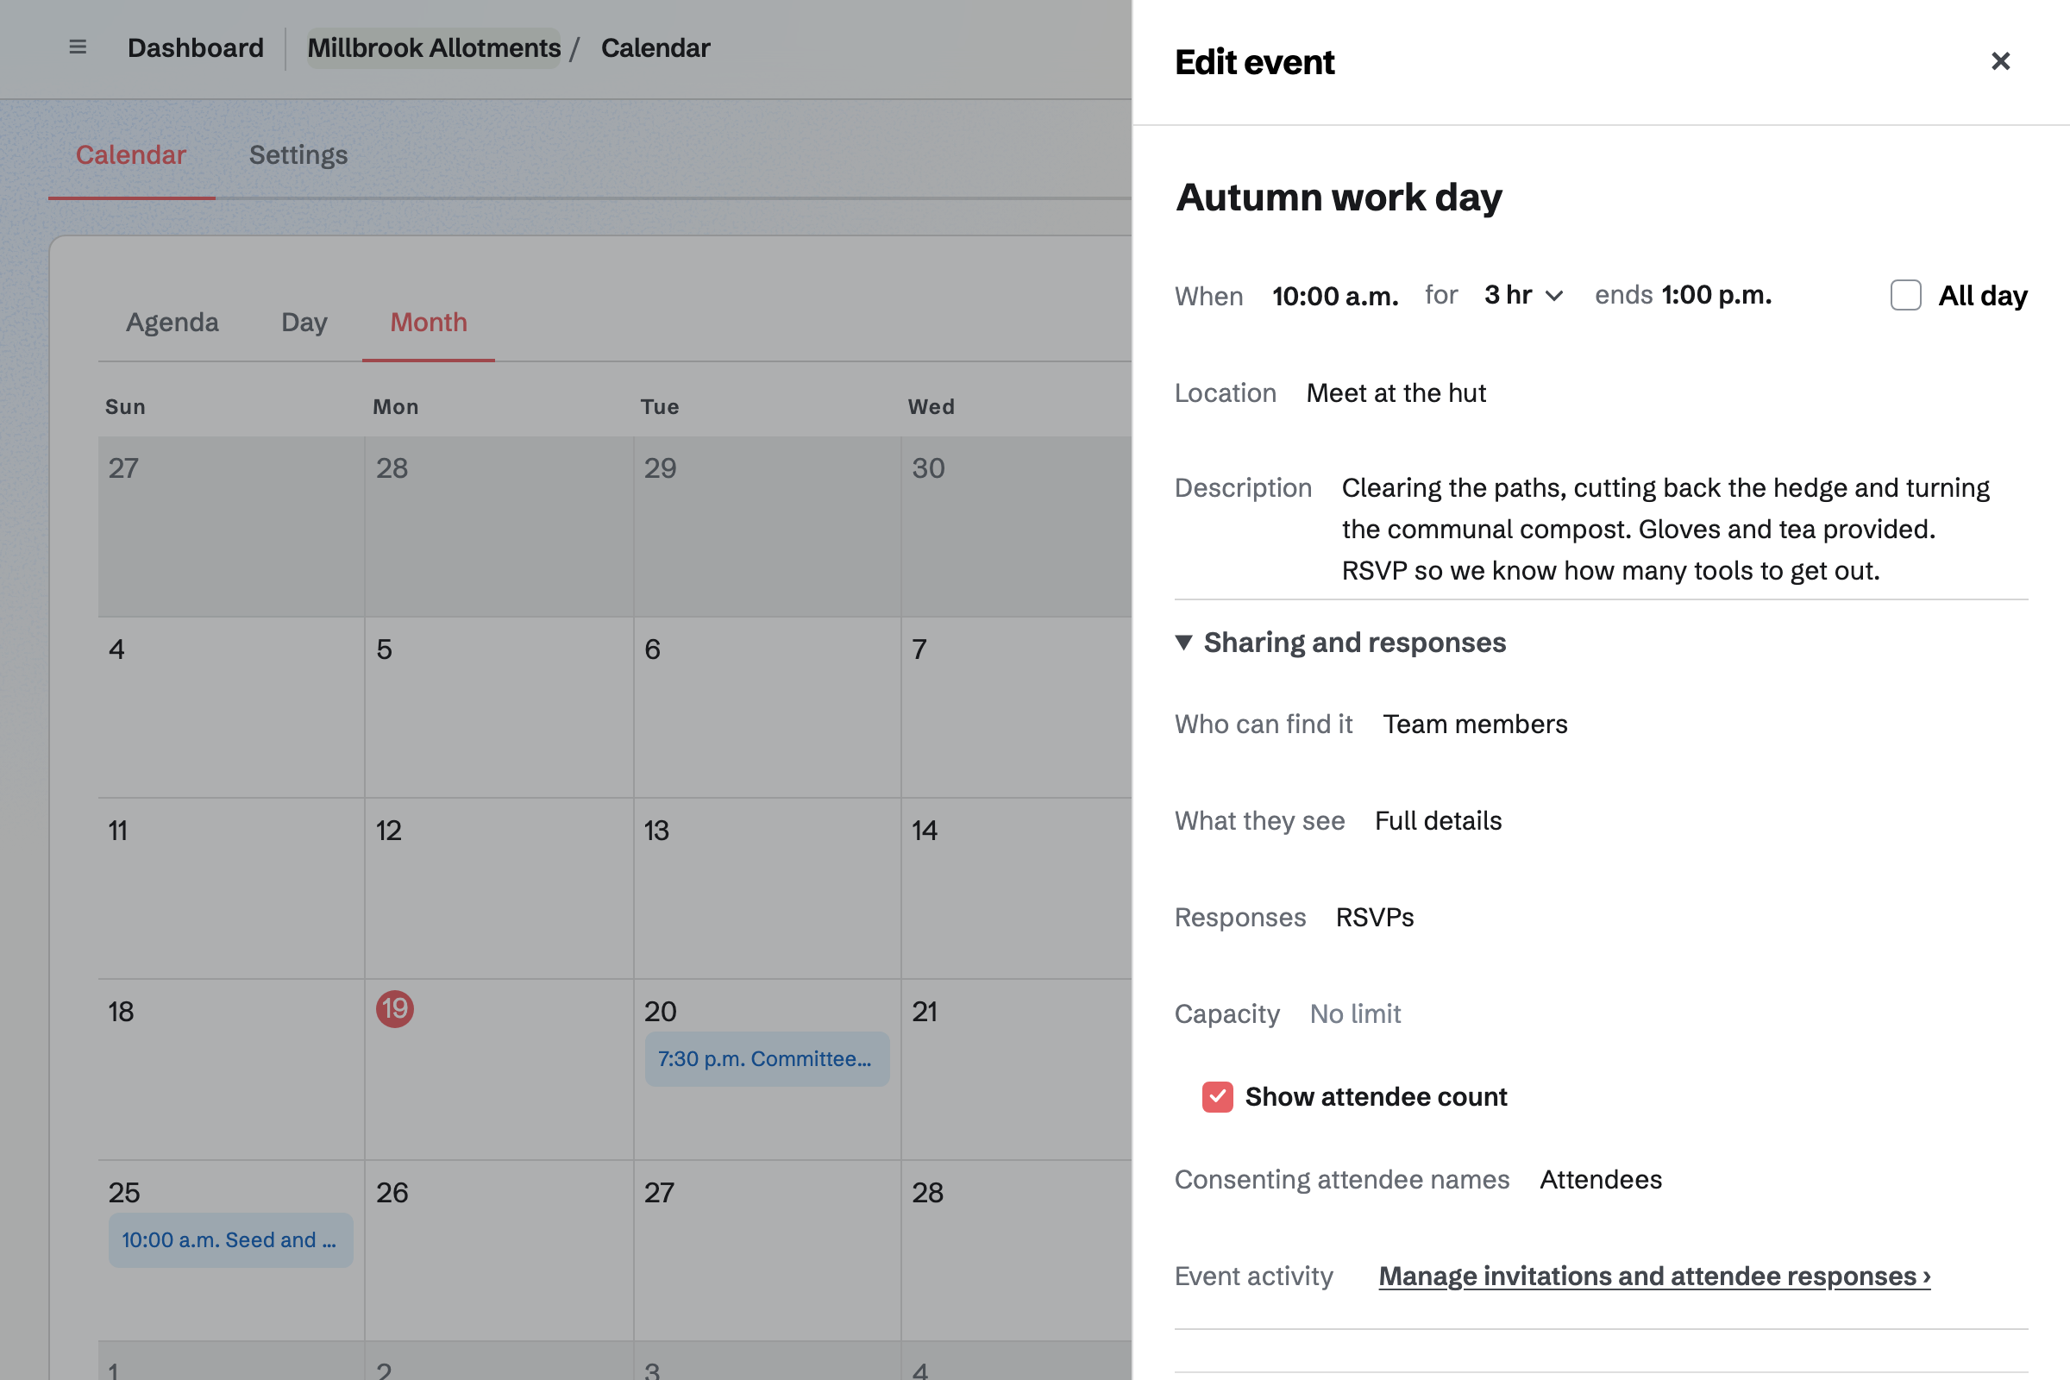Screen dimensions: 2070x1380
Task: Go to Dashboard in breadcrumb
Action: (x=196, y=47)
